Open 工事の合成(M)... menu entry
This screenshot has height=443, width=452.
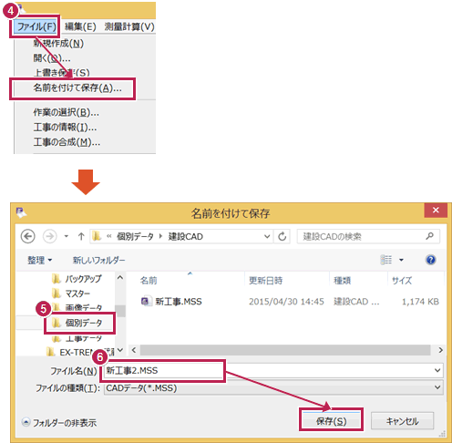(x=67, y=142)
